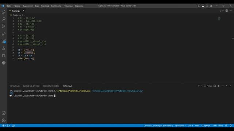Toggle the bottom panel layout button

[203, 6]
